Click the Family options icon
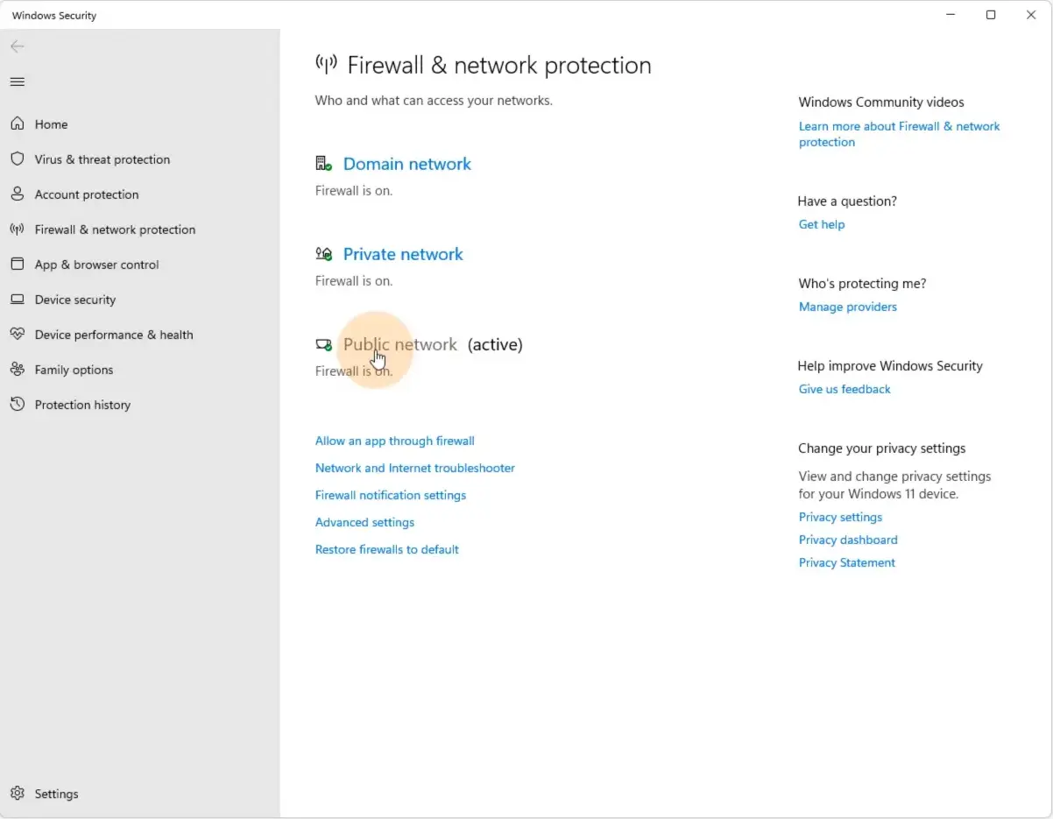 coord(17,370)
